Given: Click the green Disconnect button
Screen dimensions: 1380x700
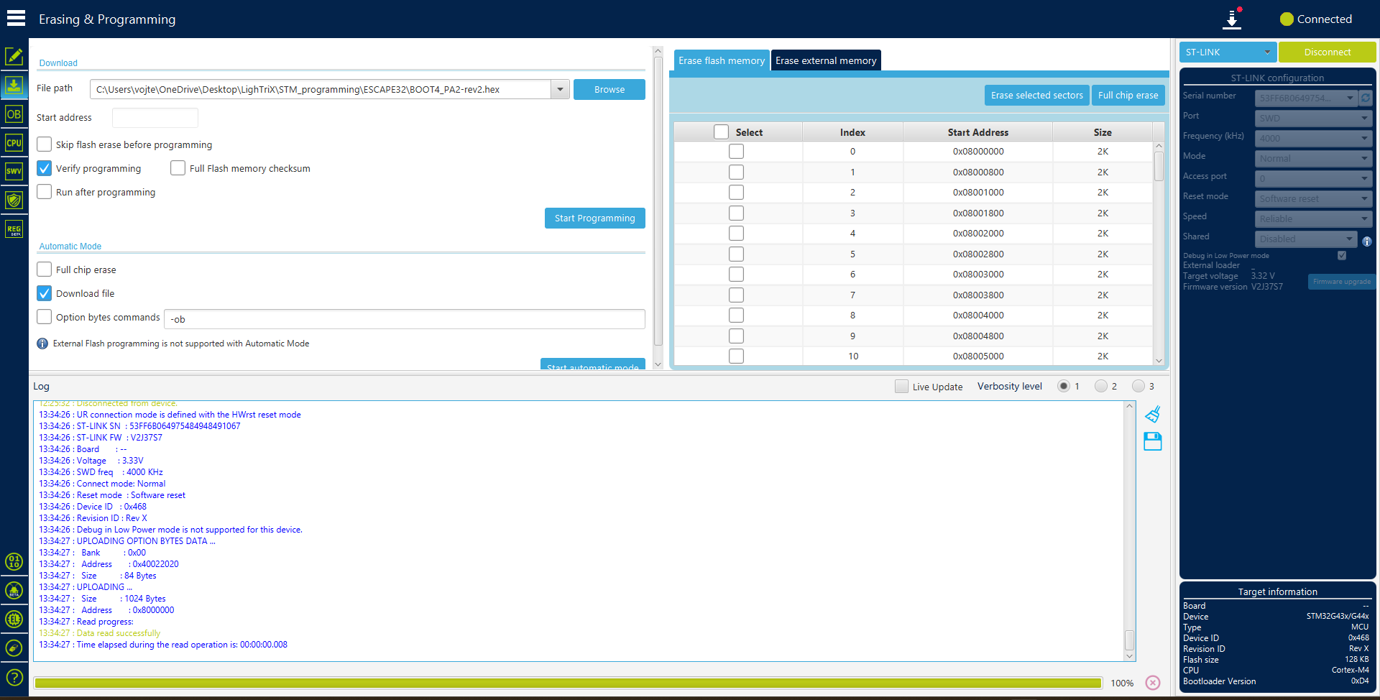Looking at the screenshot, I should tap(1328, 52).
